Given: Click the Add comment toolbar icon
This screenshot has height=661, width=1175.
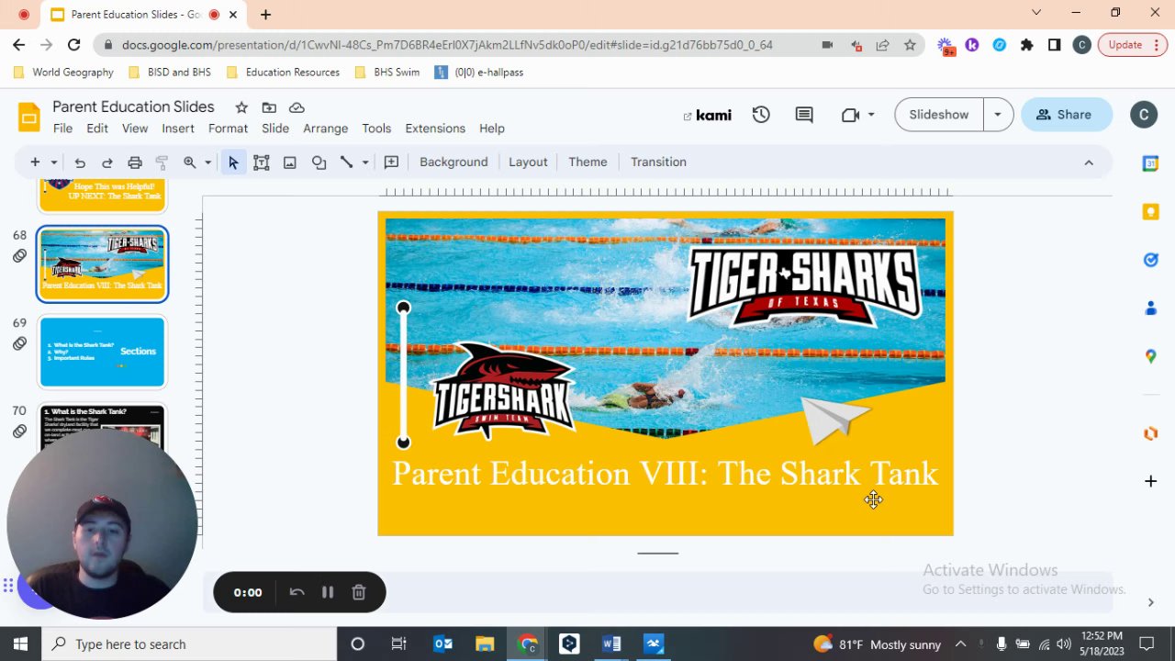Looking at the screenshot, I should tap(391, 162).
